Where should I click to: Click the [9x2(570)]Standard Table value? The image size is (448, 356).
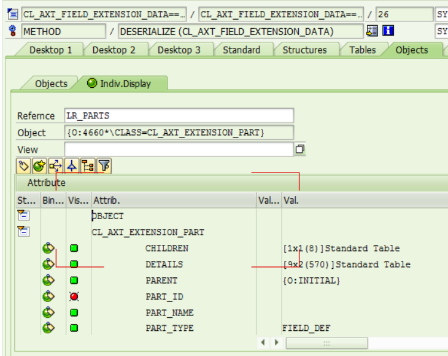pyautogui.click(x=347, y=264)
